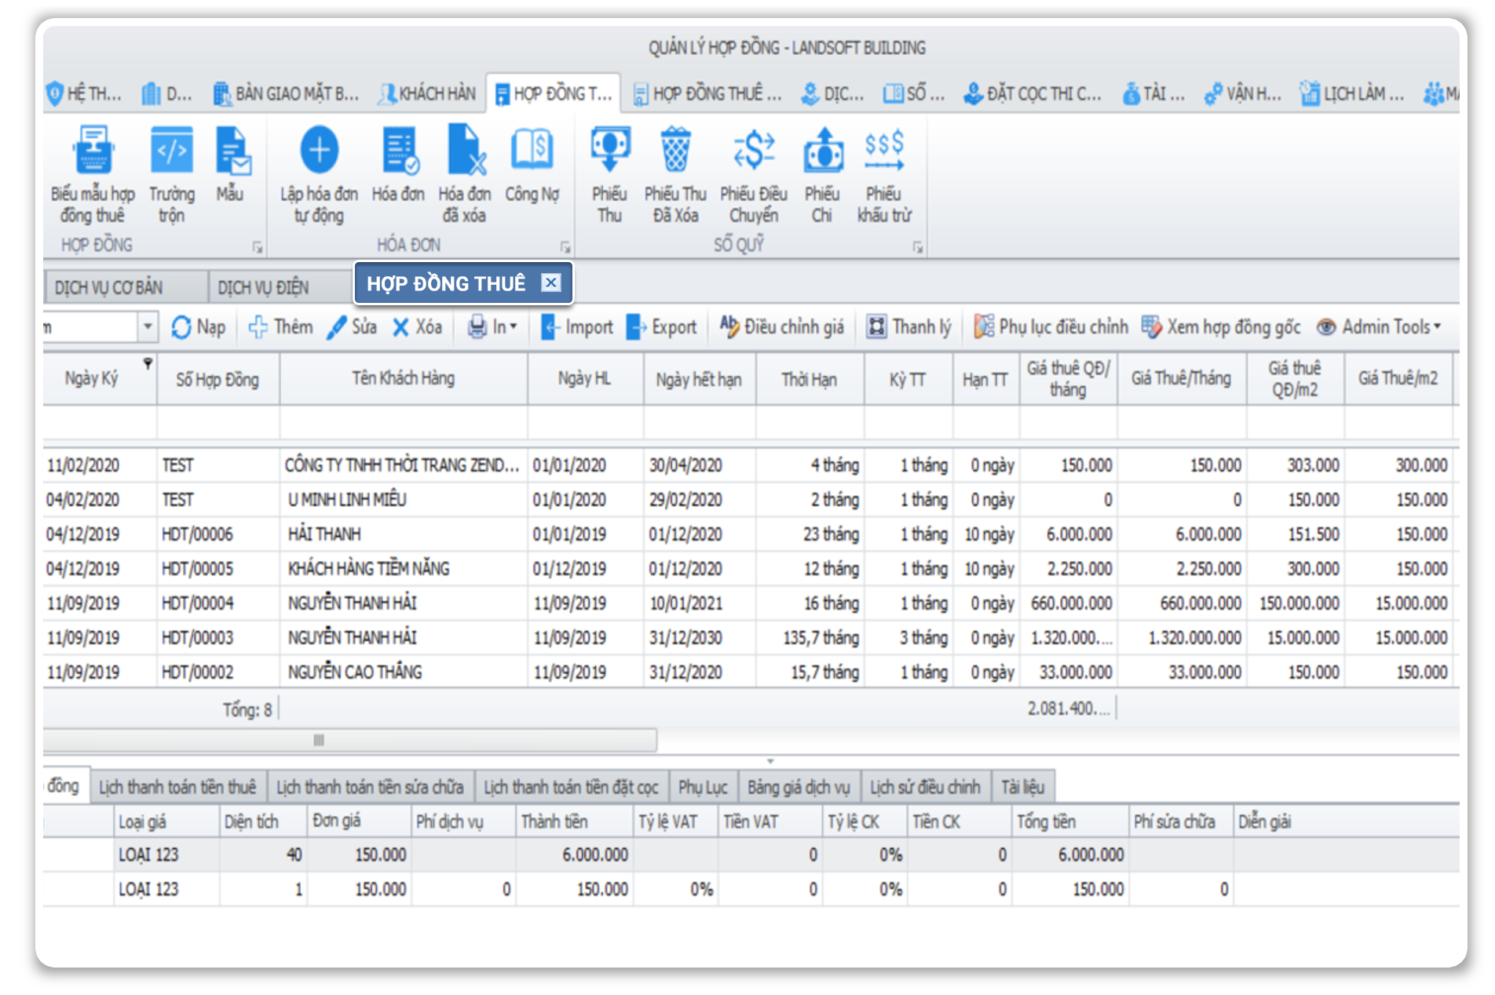Image resolution: width=1495 pixels, height=995 pixels.
Task: Create a Phiếu Thu receipt
Action: click(612, 173)
